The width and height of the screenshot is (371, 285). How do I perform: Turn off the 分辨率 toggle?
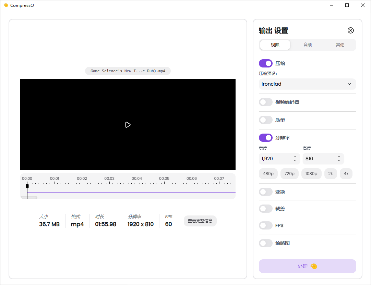click(x=265, y=137)
